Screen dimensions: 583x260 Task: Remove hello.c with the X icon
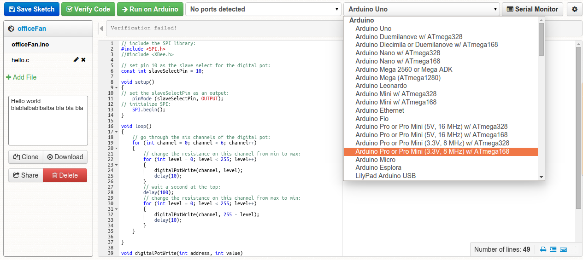coord(83,60)
